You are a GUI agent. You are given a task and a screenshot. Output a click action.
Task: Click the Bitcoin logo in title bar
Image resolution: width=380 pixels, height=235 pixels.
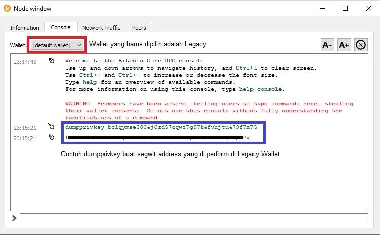[7, 9]
